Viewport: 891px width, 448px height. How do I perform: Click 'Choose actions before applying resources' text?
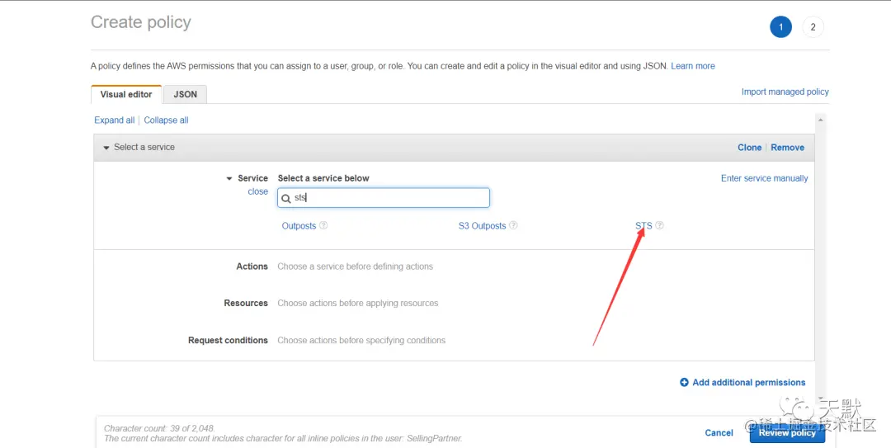click(358, 303)
